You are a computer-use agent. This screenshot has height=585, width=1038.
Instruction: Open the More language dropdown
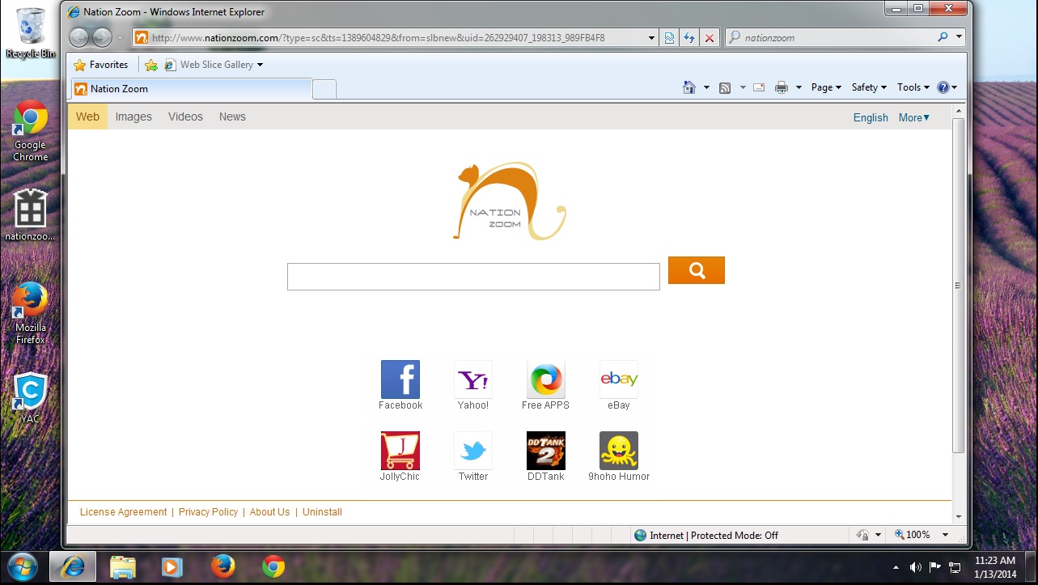coord(914,117)
